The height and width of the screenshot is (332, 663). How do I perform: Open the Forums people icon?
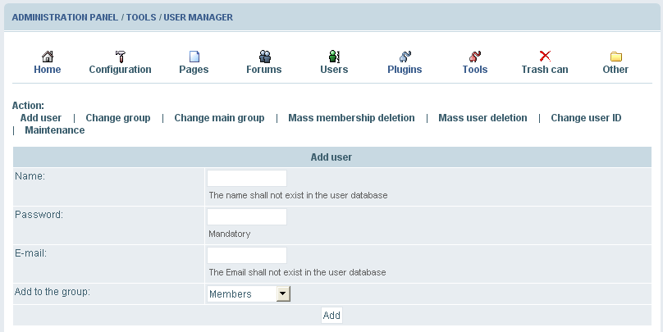[264, 57]
